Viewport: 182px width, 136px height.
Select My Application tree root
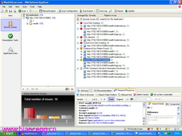pos(32,15)
